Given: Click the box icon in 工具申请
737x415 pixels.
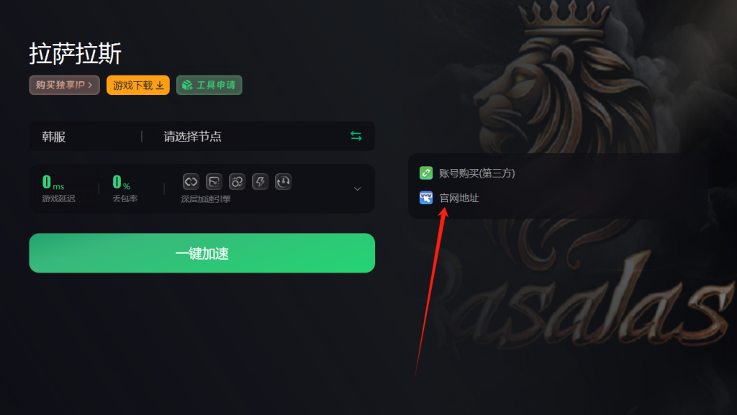Looking at the screenshot, I should (x=188, y=85).
